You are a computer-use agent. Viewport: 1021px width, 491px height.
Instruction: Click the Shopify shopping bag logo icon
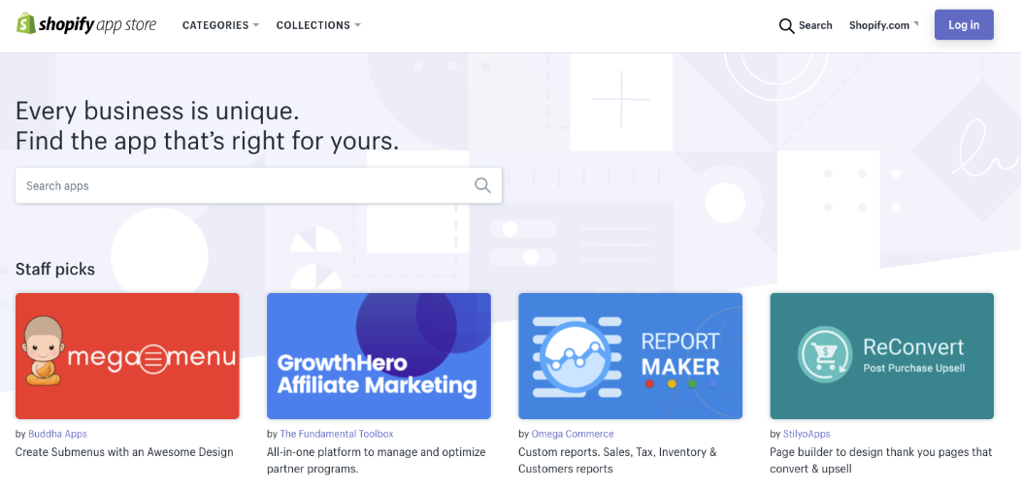tap(25, 24)
